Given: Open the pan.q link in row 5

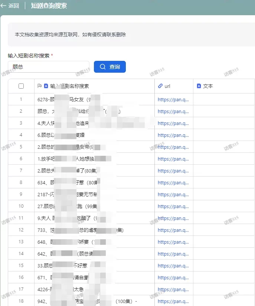Looking at the screenshot, I should pyautogui.click(x=173, y=147).
